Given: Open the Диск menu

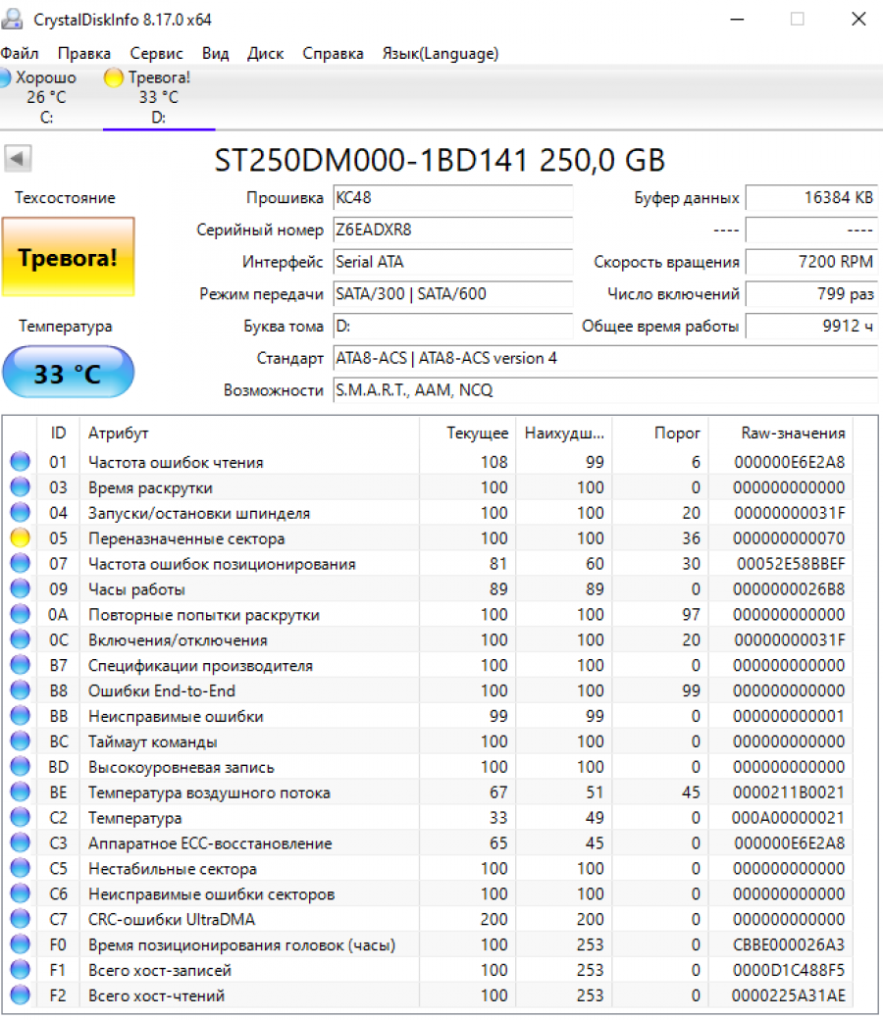Looking at the screenshot, I should point(265,53).
